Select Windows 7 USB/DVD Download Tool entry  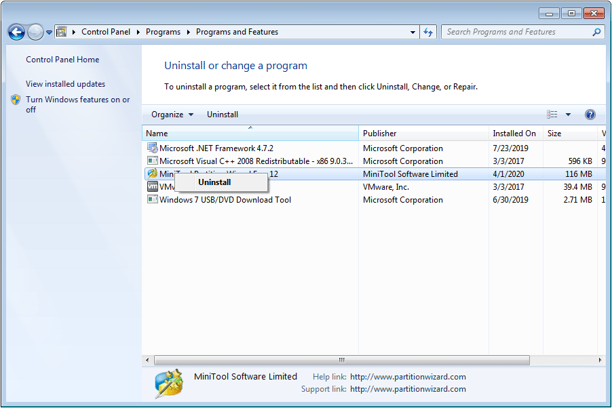pyautogui.click(x=225, y=200)
